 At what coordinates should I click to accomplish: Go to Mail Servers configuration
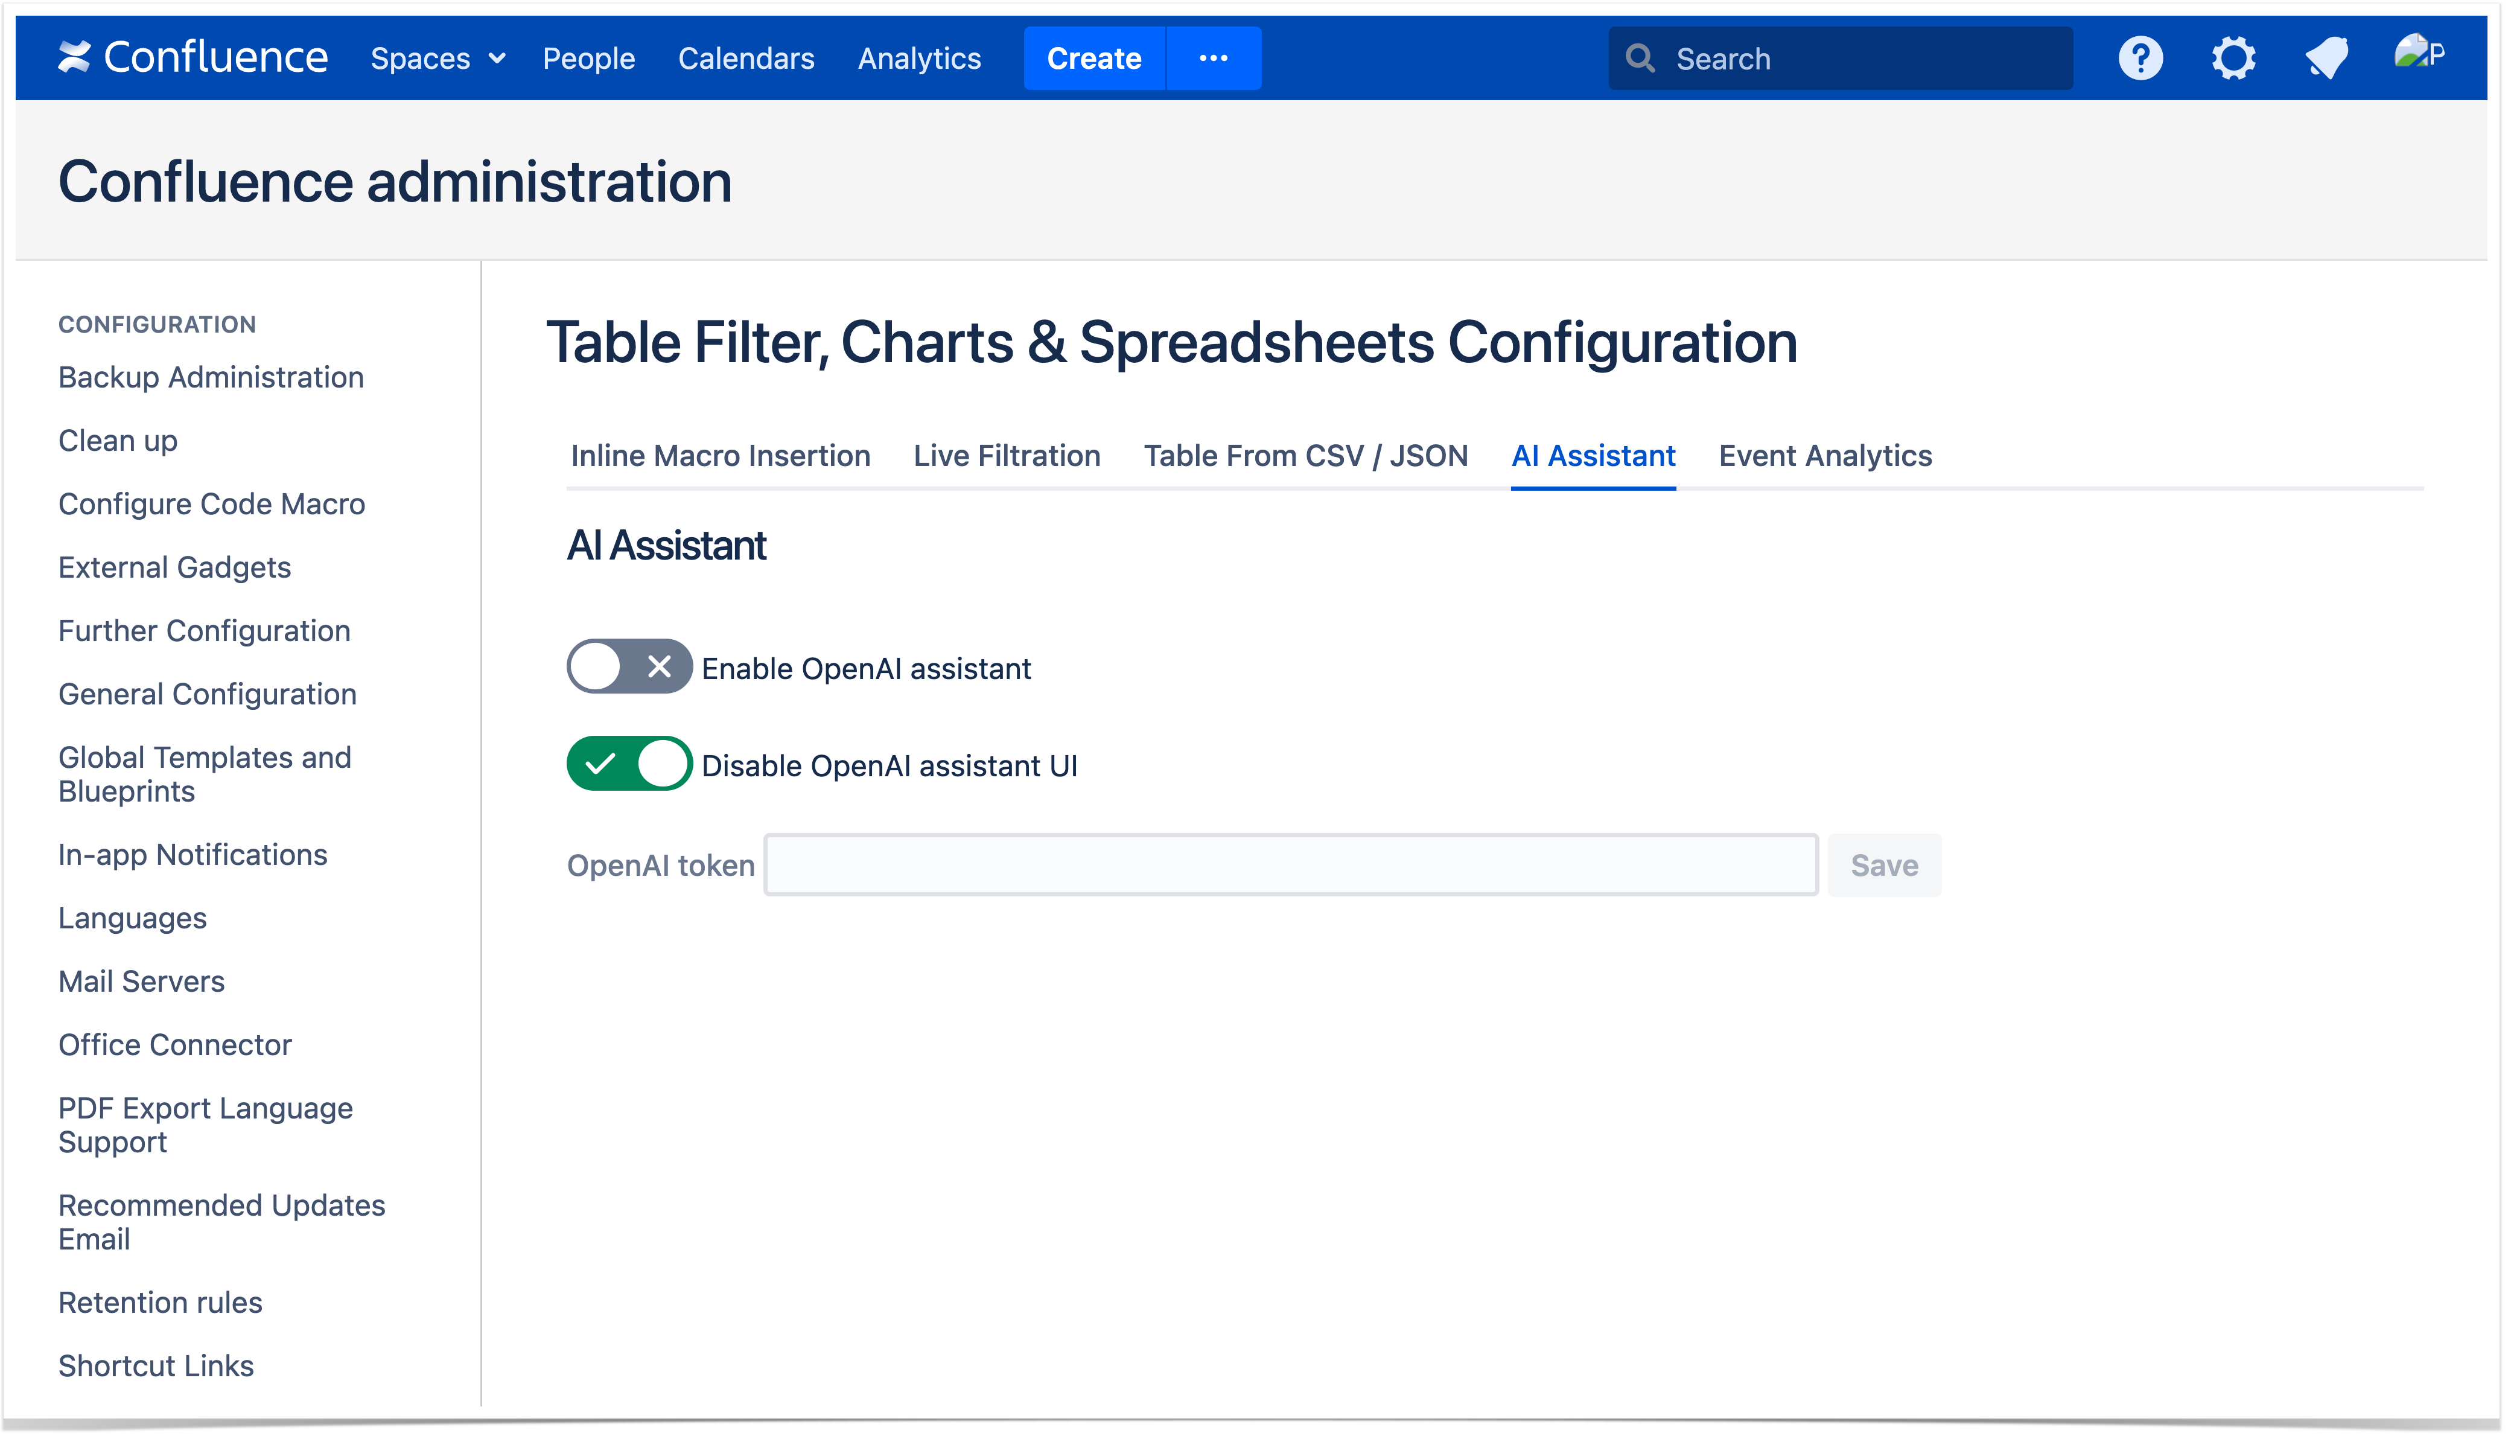[141, 981]
